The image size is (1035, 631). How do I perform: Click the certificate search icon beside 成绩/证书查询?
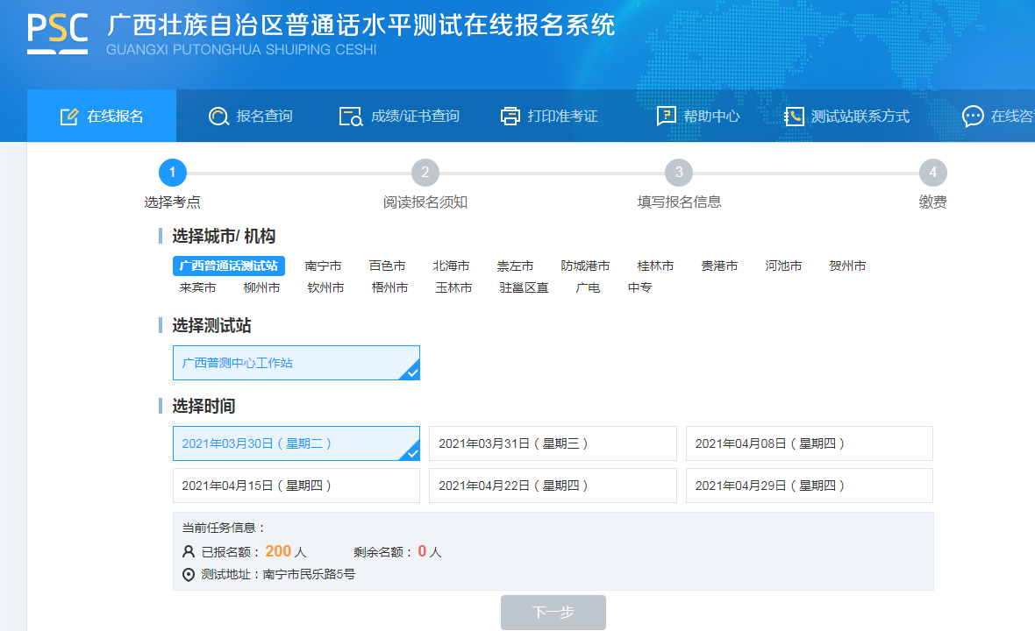click(x=351, y=117)
